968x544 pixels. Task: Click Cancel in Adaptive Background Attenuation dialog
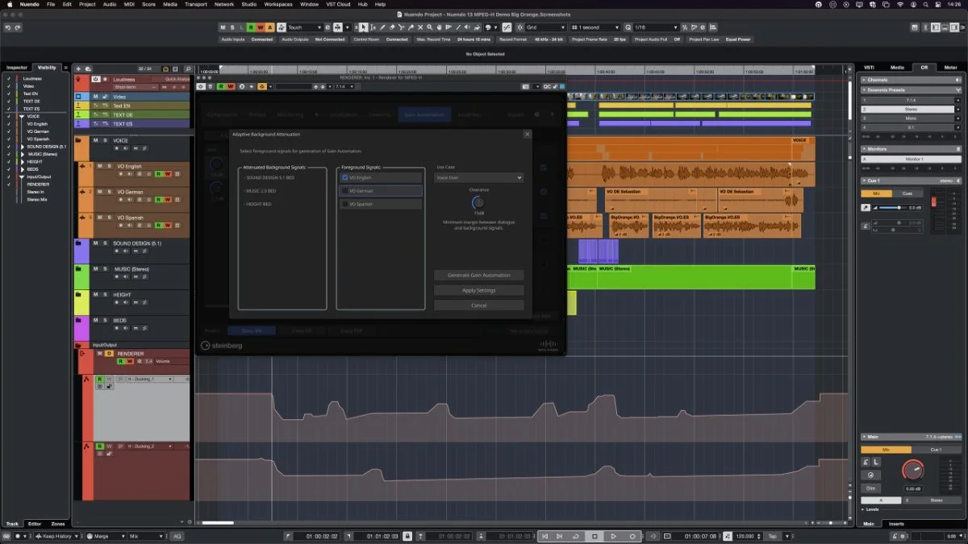[x=479, y=305]
